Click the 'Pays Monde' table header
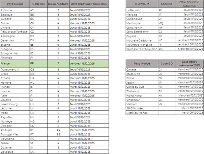Image resolution: width=204 pixels, height=154 pixels. click(x=142, y=64)
